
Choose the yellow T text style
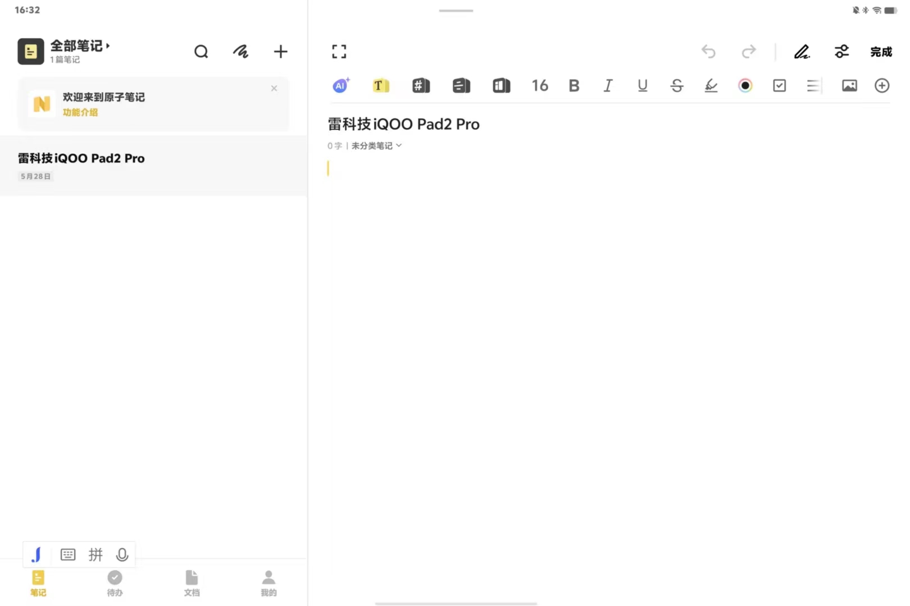[381, 85]
